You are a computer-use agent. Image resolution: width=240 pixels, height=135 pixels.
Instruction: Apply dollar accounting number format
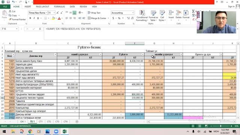[x=113, y=18]
